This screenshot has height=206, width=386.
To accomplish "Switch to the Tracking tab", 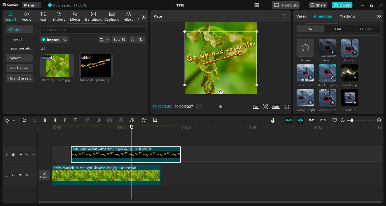I will (x=347, y=16).
